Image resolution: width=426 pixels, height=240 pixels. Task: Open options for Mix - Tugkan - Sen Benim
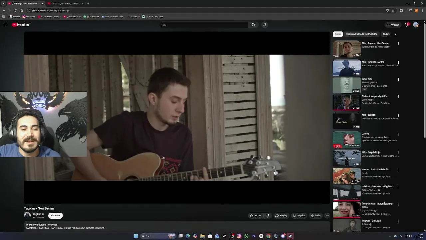(398, 44)
